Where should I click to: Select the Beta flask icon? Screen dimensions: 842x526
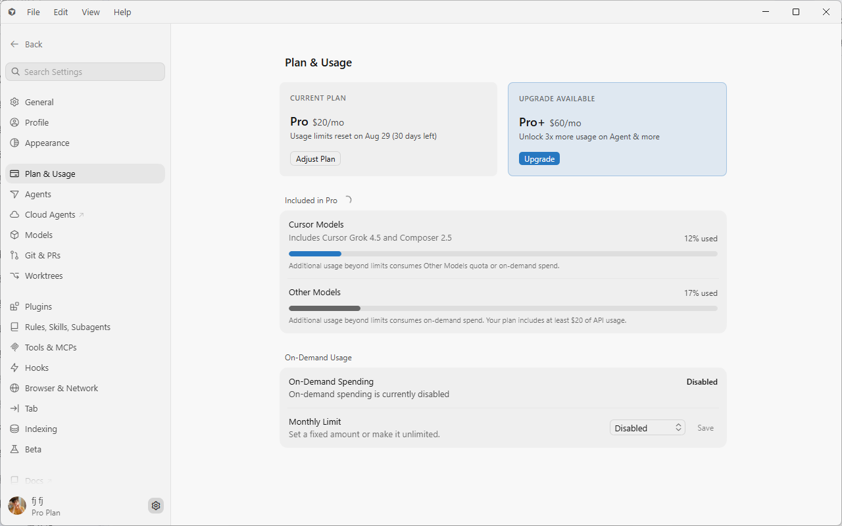pos(14,449)
